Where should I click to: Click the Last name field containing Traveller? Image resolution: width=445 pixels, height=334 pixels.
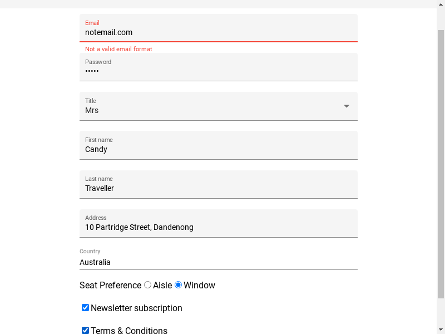pos(219,184)
